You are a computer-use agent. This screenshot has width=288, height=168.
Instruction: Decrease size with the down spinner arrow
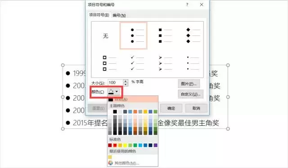point(126,84)
